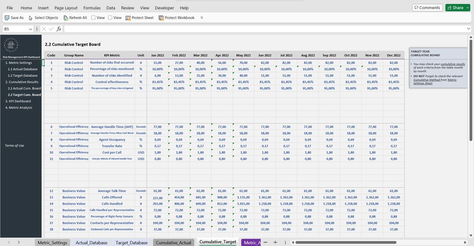Open the Name Box dropdown arrow
This screenshot has width=474, height=246.
point(30,28)
